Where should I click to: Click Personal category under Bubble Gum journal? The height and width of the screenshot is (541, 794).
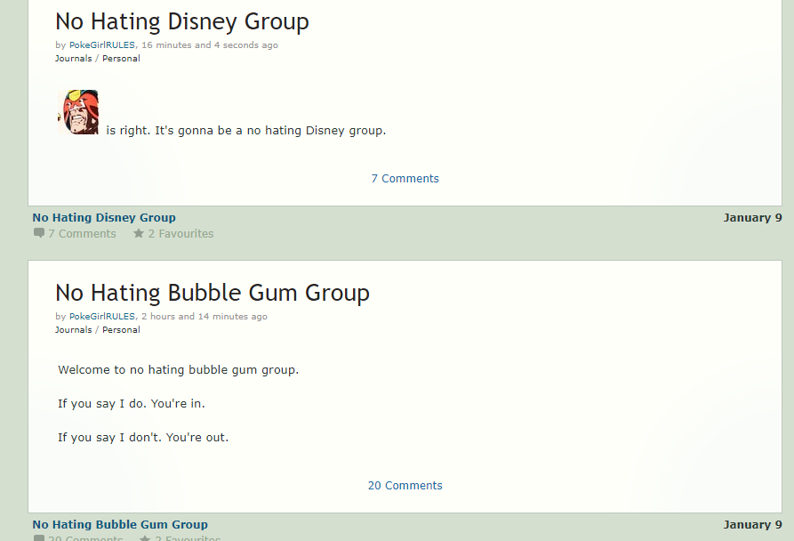coord(121,330)
